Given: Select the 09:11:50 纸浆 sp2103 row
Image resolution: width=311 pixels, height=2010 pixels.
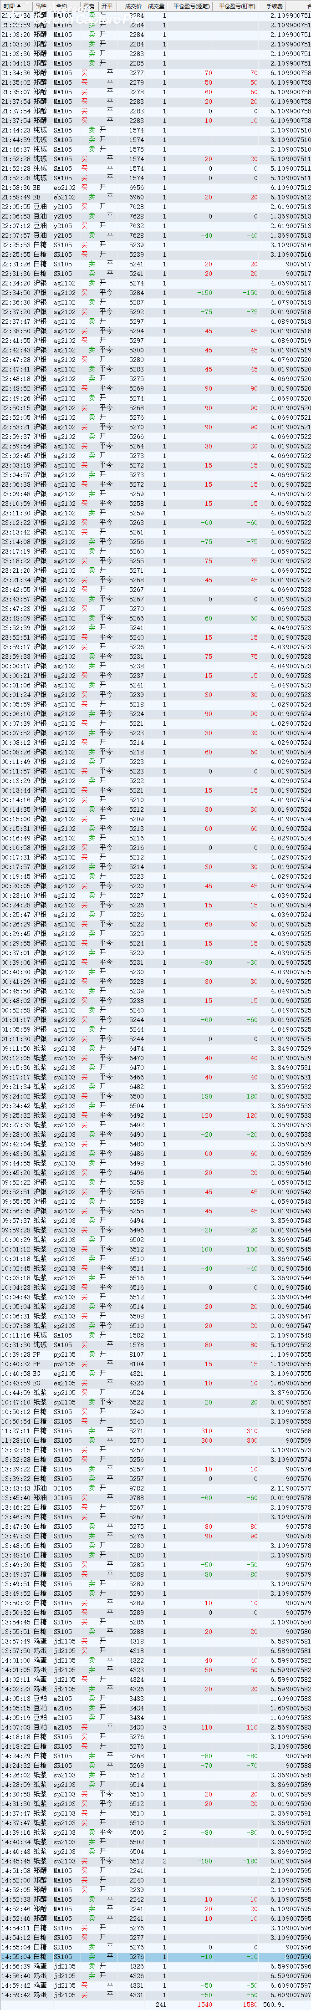Looking at the screenshot, I should [155, 1048].
